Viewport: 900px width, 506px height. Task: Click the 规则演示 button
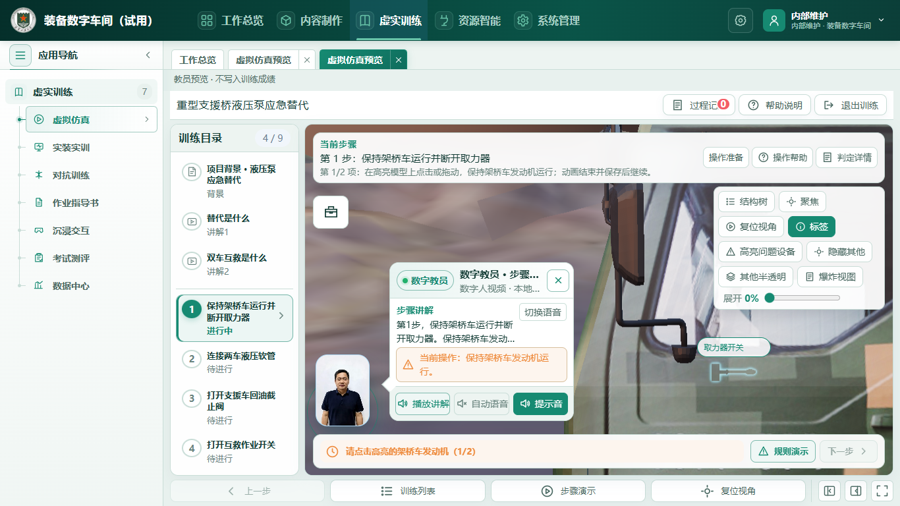click(783, 451)
